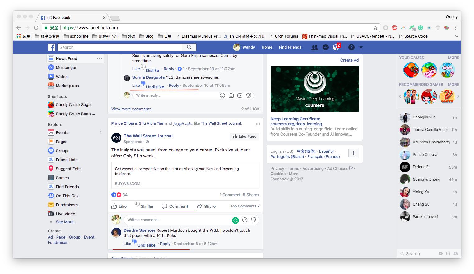Image resolution: width=474 pixels, height=274 pixels.
Task: Click the Like Page button for Wall Street Journal
Action: 244,137
